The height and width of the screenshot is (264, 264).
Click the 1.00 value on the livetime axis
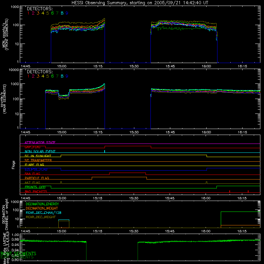16,235
